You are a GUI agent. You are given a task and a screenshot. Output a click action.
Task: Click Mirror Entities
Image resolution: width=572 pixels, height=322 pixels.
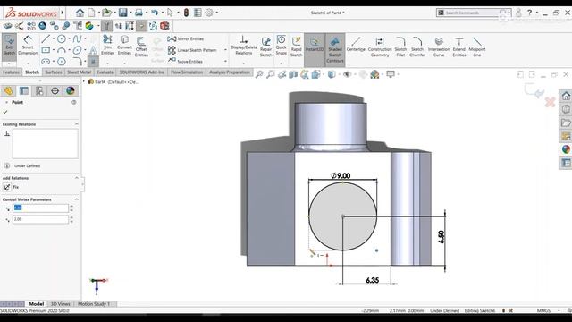pyautogui.click(x=186, y=38)
